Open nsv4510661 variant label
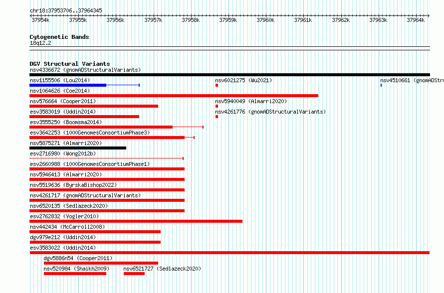The image size is (444, 293). point(412,80)
